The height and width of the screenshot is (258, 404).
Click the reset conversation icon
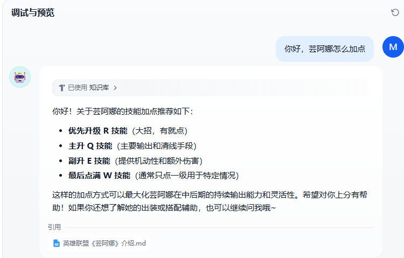[x=395, y=12]
